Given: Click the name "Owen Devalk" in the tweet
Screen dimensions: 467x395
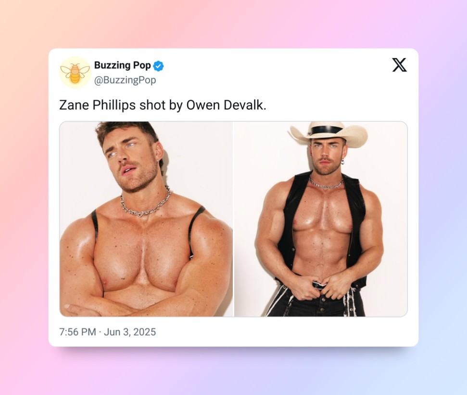Looking at the screenshot, I should tap(225, 105).
